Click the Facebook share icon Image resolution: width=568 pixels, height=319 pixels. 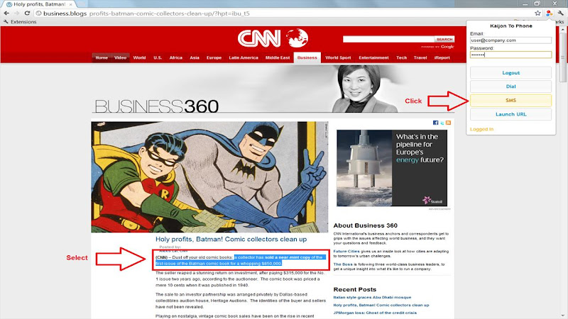click(x=435, y=123)
